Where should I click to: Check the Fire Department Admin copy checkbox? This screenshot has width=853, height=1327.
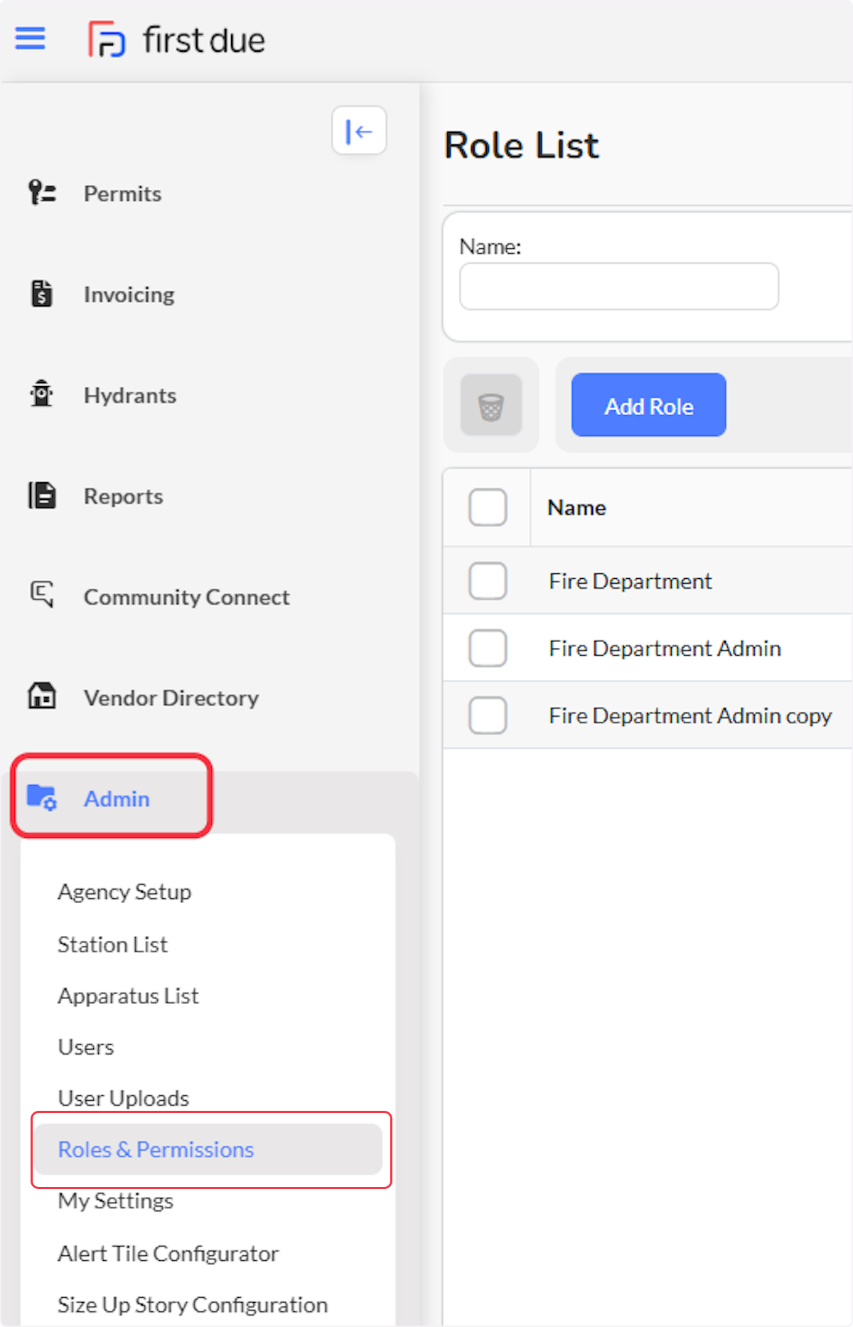click(488, 715)
